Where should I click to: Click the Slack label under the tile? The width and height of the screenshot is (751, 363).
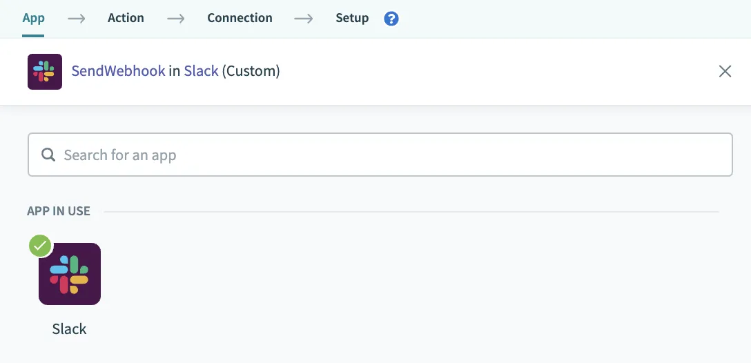pyautogui.click(x=70, y=328)
